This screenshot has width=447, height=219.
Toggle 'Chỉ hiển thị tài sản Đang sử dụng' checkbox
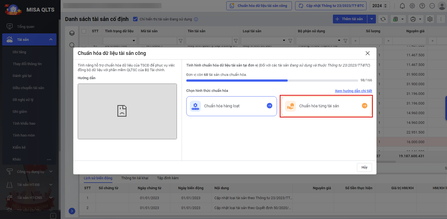click(x=135, y=19)
